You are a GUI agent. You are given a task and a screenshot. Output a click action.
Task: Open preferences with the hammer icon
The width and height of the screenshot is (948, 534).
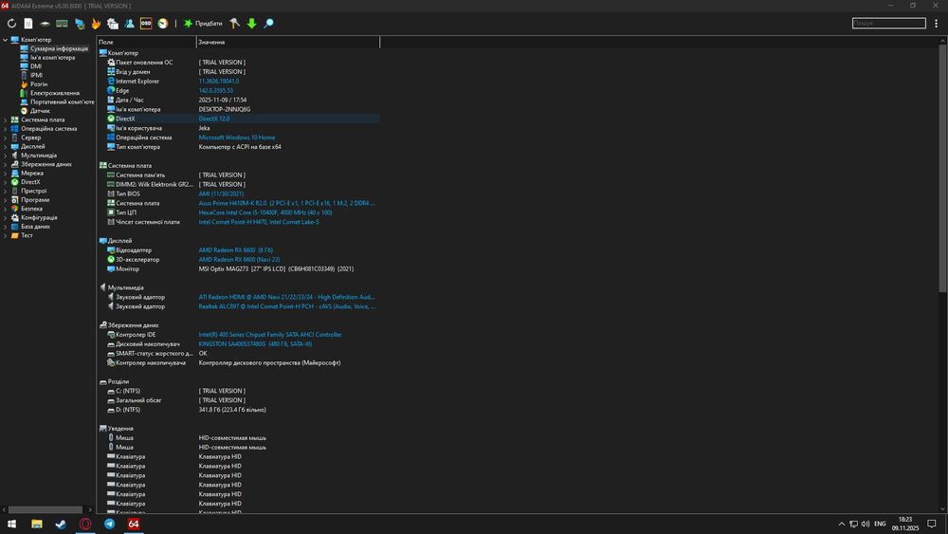tap(234, 24)
